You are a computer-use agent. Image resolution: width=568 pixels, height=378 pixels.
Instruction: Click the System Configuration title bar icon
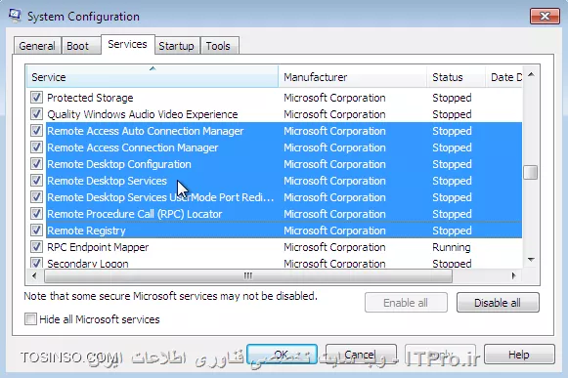click(x=15, y=16)
